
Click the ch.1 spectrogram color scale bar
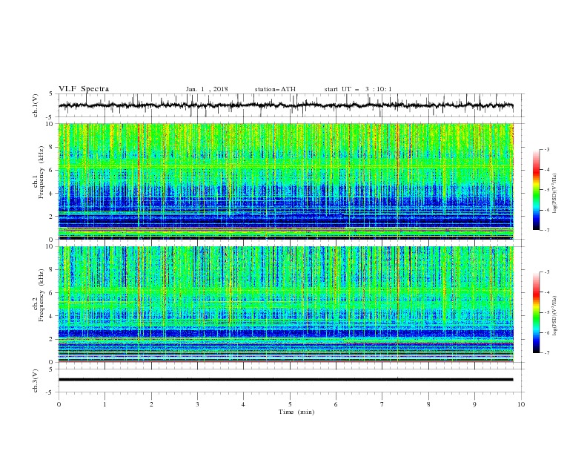(x=537, y=190)
